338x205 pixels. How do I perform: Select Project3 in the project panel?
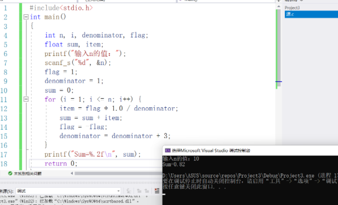292,8
